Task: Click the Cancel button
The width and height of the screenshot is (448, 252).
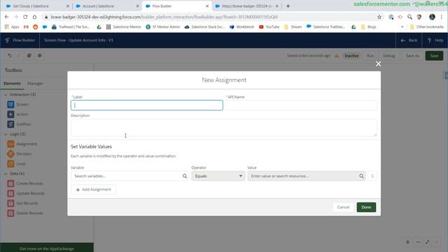Action: [343, 207]
